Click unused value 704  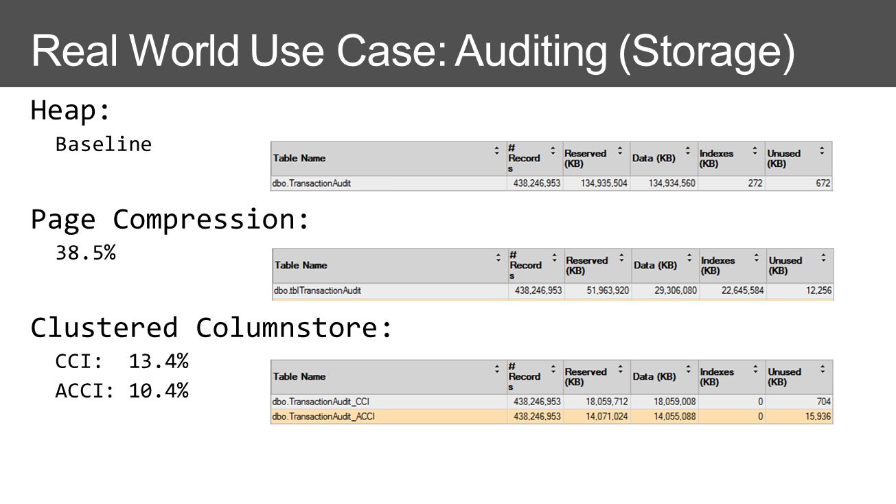[823, 402]
